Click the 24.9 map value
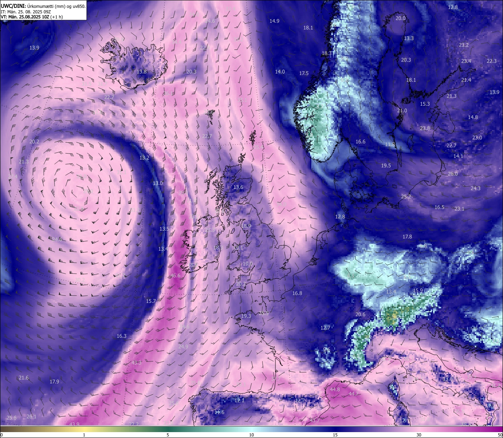Image resolution: width=503 pixels, height=438 pixels. pyautogui.click(x=183, y=347)
